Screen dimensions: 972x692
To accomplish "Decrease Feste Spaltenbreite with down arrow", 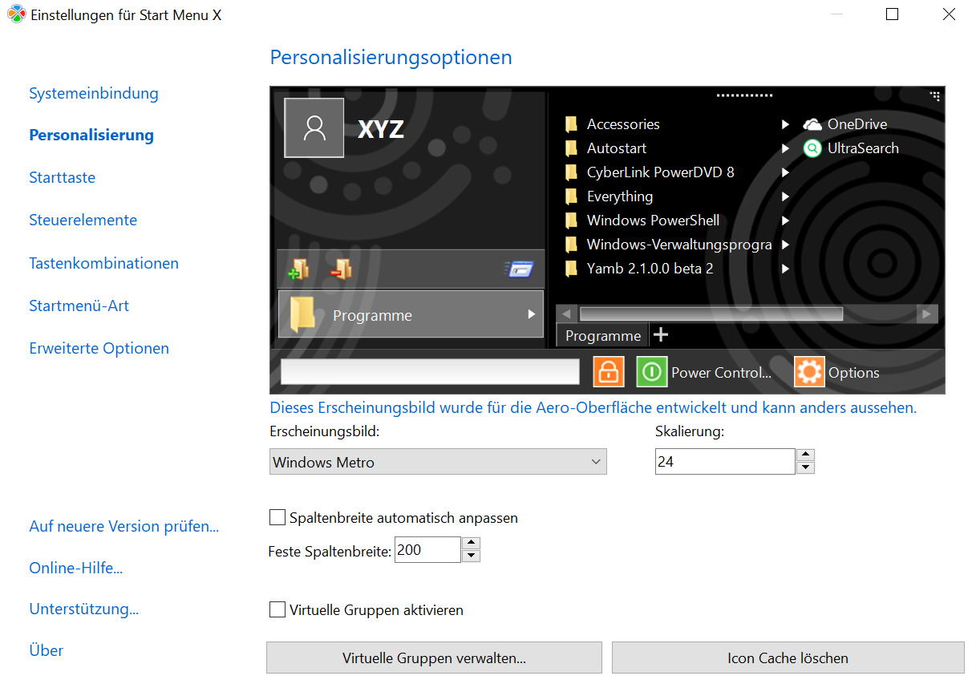I will pos(472,556).
